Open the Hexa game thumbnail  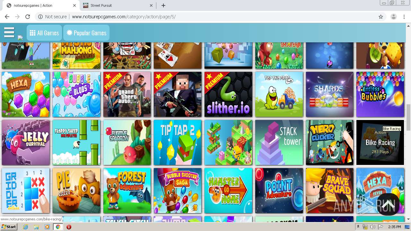[26, 94]
